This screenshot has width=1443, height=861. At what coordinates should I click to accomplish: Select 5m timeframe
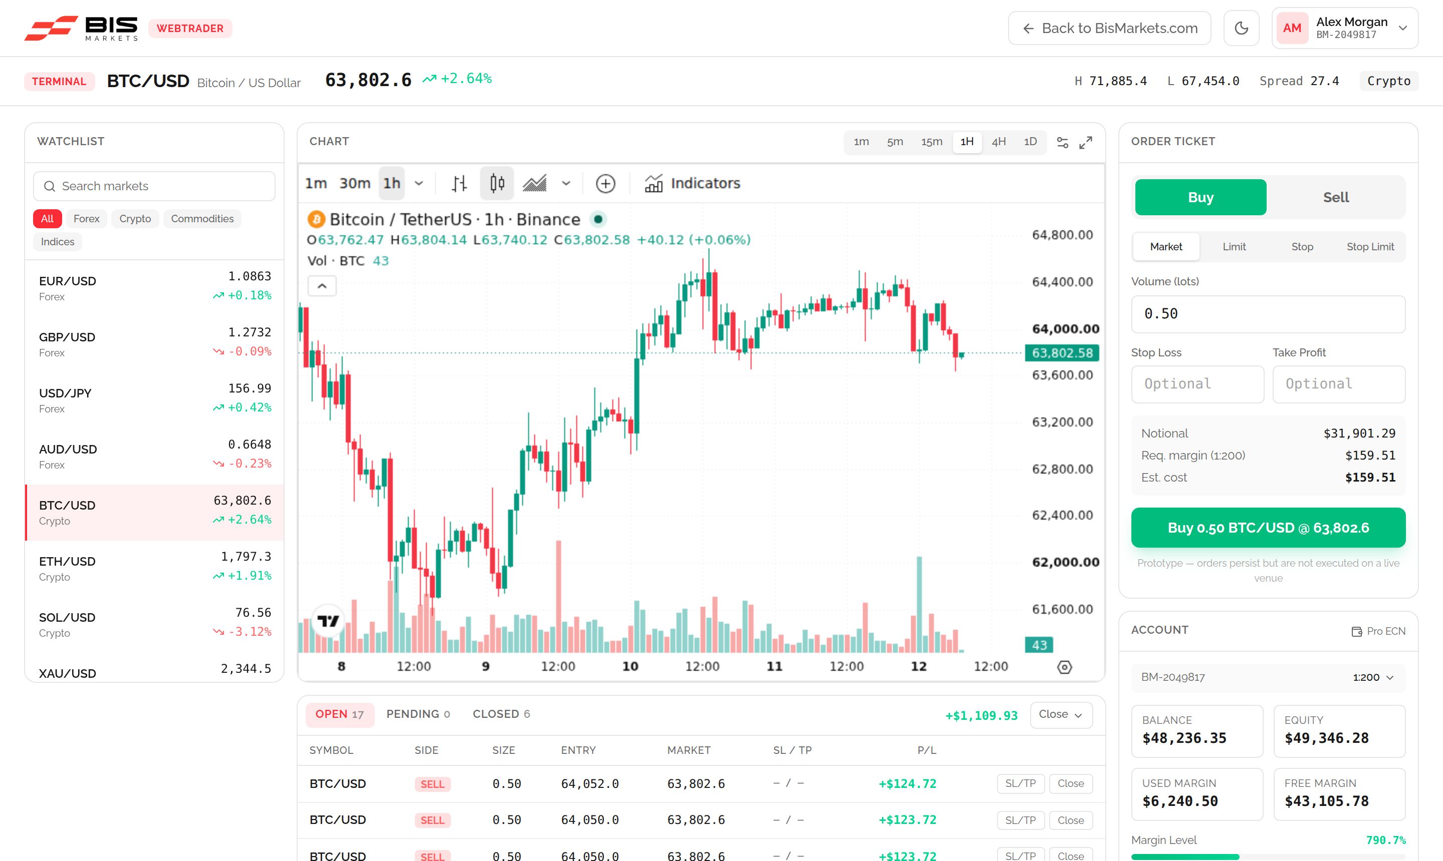coord(895,142)
